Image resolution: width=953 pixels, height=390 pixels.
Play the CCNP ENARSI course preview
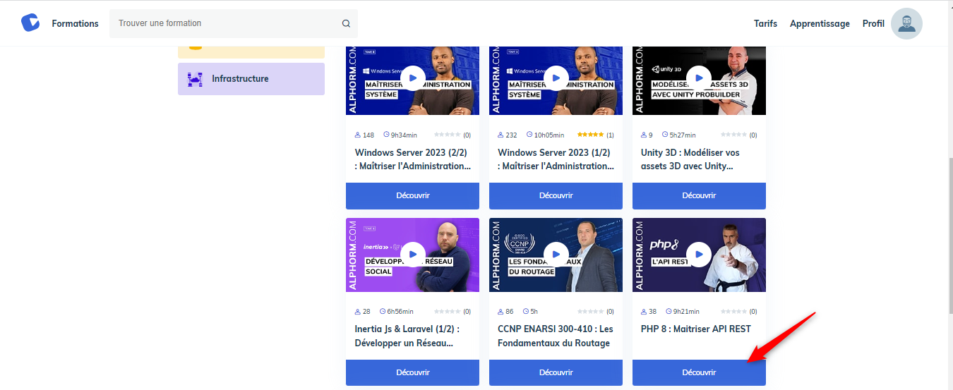(x=556, y=255)
